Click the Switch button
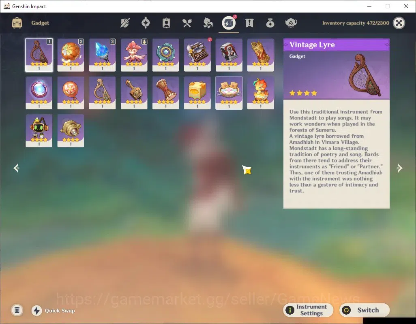416x324 pixels. (364, 310)
